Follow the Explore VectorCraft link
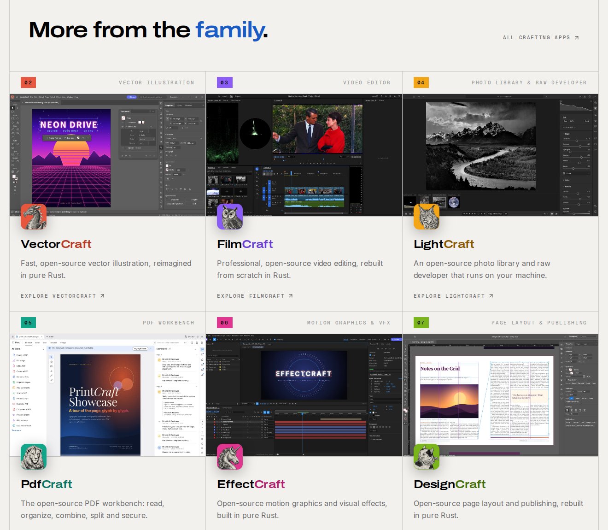608x530 pixels. pyautogui.click(x=63, y=296)
